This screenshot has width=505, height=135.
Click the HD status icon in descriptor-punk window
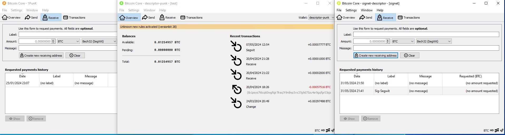click(323, 130)
